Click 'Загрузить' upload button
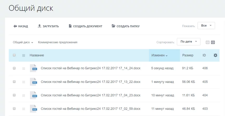The height and width of the screenshot is (116, 225). coord(48,26)
